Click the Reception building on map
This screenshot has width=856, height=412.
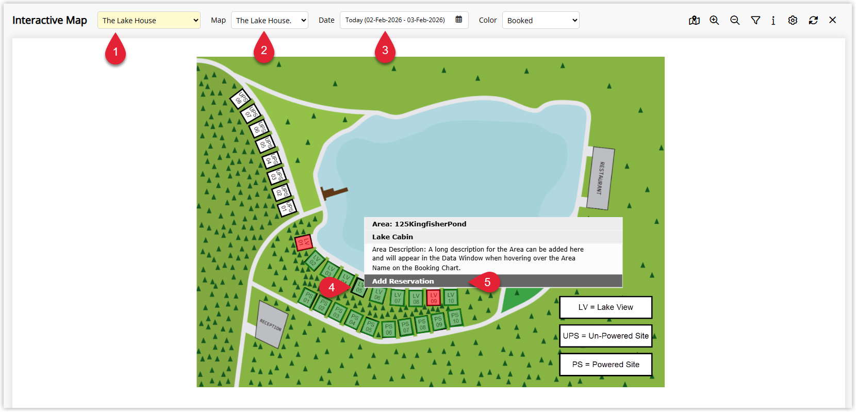[272, 324]
